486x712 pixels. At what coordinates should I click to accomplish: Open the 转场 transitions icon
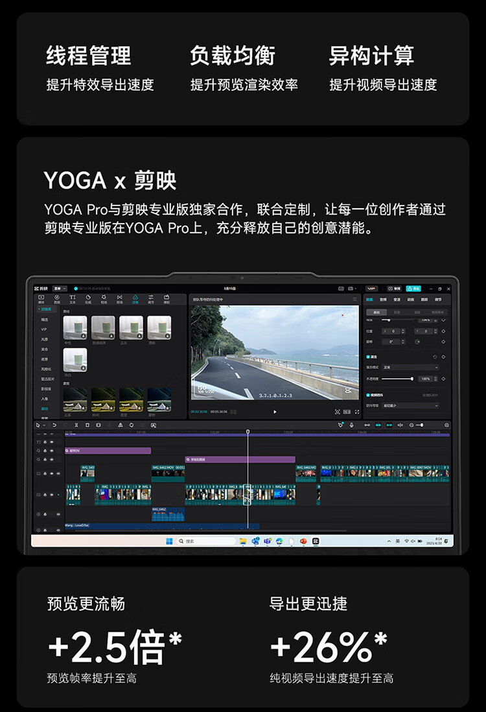click(x=119, y=299)
